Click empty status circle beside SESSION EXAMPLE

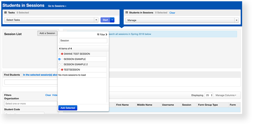pyautogui.click(x=62, y=59)
